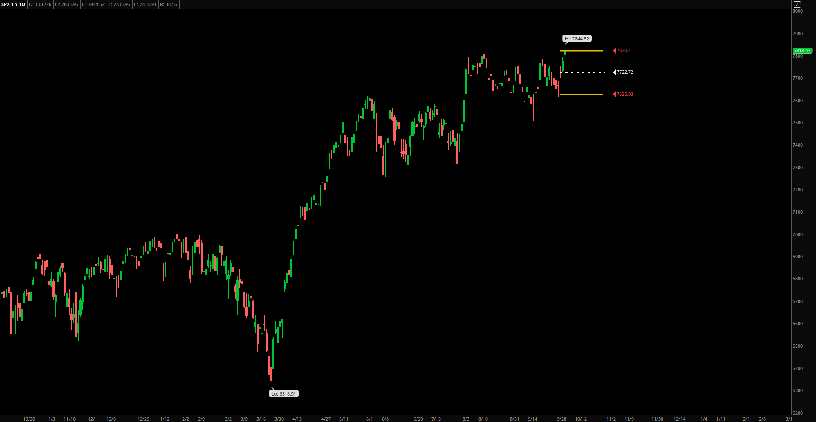Click the 'Hi: 7844.52' price bubble
Viewport: 816px width, 422px height.
click(x=577, y=39)
